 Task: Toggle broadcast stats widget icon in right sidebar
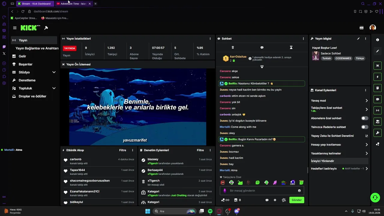[377, 110]
